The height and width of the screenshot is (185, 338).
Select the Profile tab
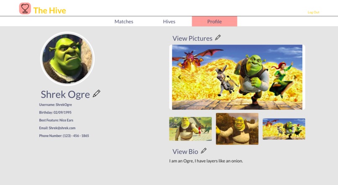point(214,21)
